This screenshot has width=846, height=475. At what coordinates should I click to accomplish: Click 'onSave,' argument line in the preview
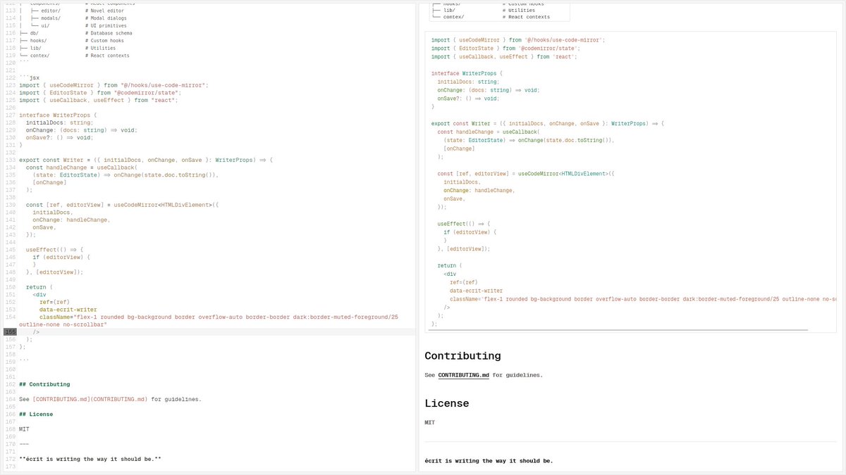point(455,198)
